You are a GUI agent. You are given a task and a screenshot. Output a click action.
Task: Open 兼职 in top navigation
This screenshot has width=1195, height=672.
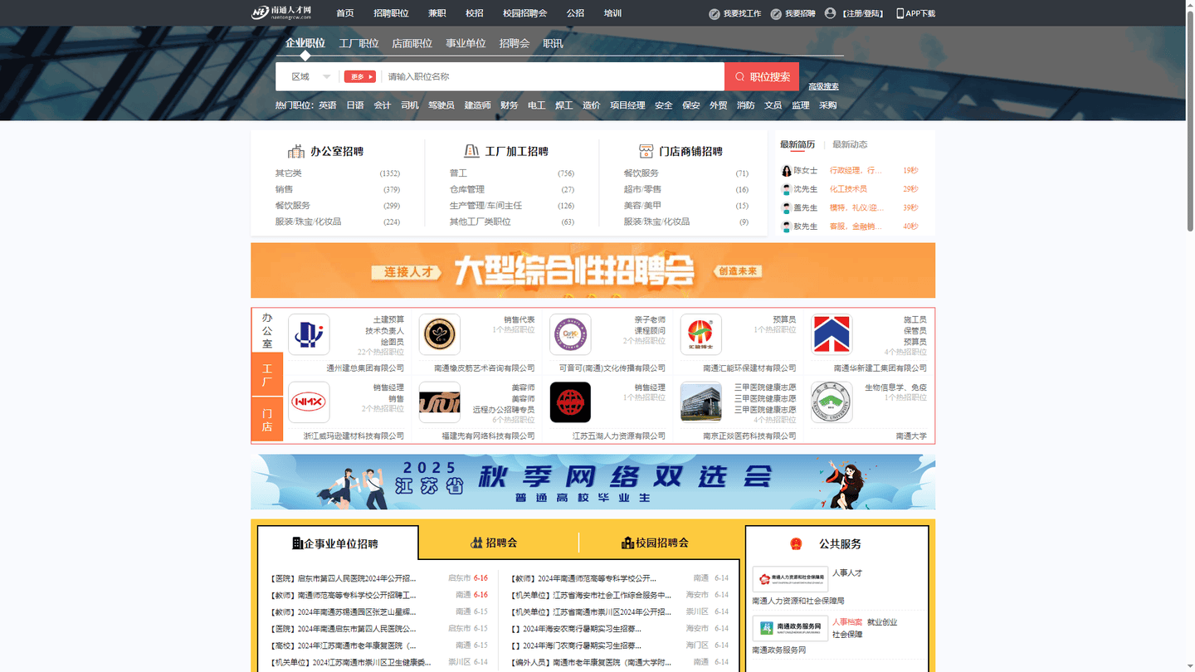(437, 13)
